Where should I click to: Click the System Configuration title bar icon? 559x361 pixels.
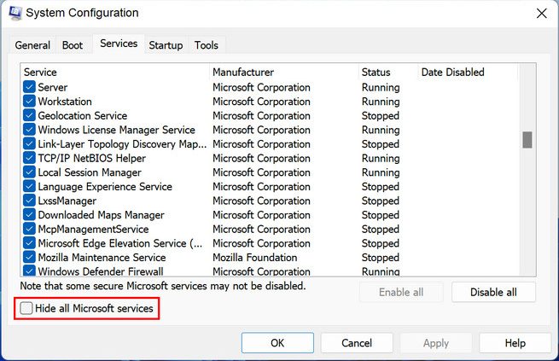pos(16,14)
